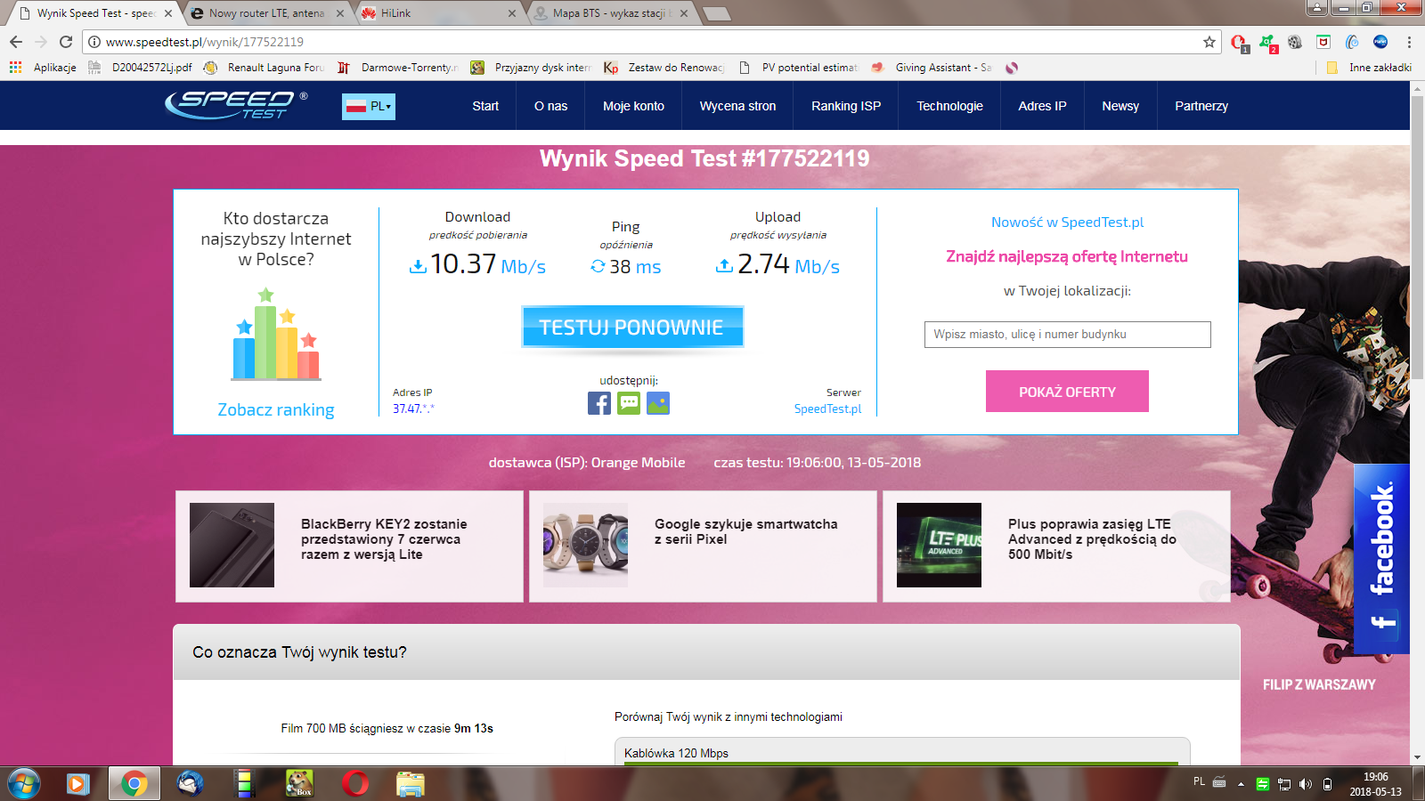Open Inne zakładki bookmarks folder
The width and height of the screenshot is (1425, 801).
1369,68
